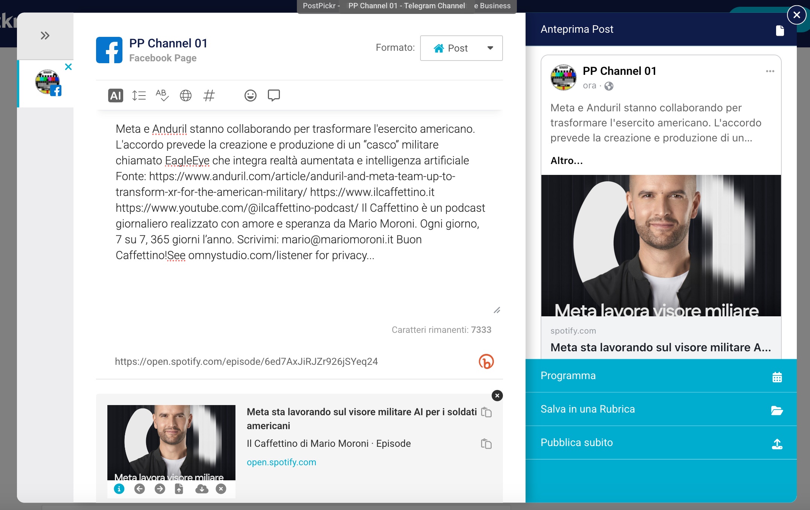Copy the Il Caffettino episode description
Image resolution: width=810 pixels, height=510 pixels.
click(x=486, y=444)
